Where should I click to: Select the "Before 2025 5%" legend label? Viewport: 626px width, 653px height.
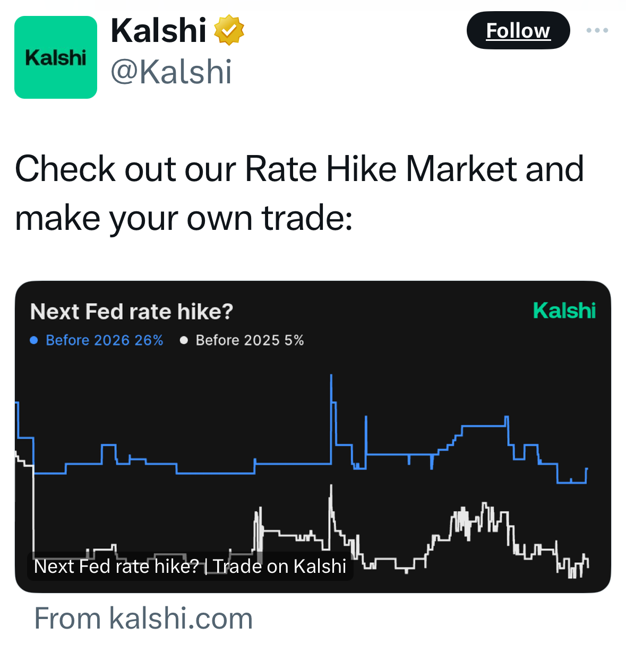point(250,340)
